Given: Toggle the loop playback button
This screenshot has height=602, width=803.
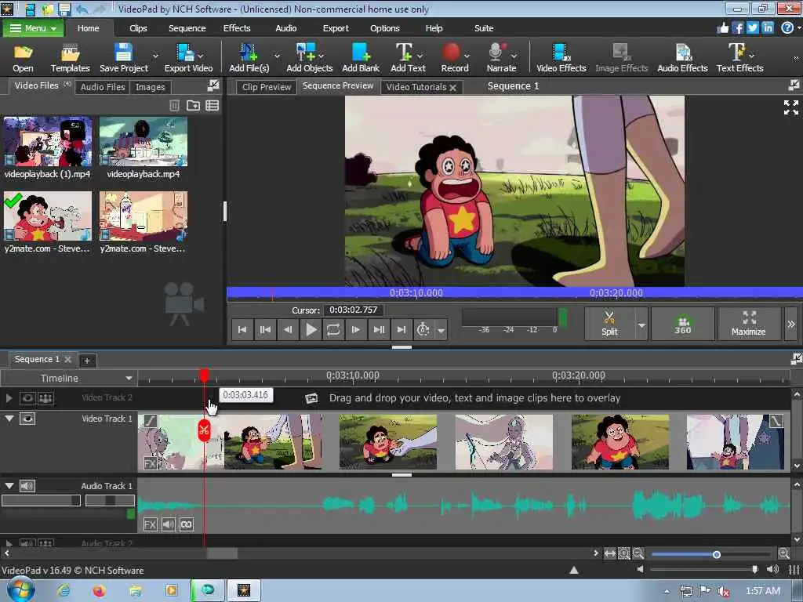Looking at the screenshot, I should pyautogui.click(x=333, y=330).
